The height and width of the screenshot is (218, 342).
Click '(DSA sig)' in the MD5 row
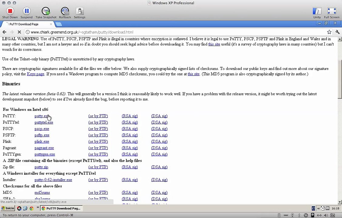159,193
